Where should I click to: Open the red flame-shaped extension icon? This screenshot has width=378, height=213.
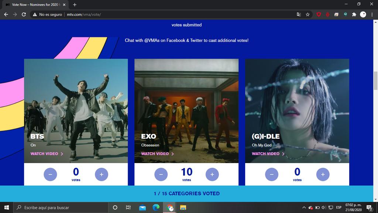(x=327, y=14)
